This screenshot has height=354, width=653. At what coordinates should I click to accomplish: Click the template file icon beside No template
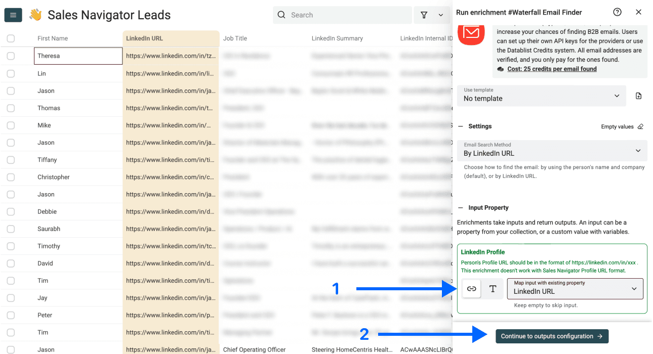pyautogui.click(x=639, y=95)
